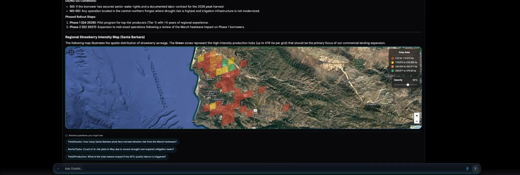Click the Crop Area legend title

click(404, 52)
